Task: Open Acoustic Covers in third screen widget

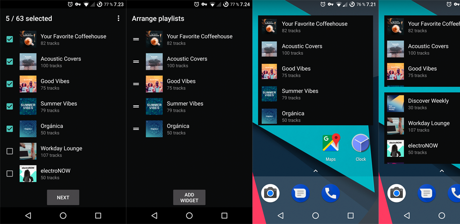Action: point(315,49)
